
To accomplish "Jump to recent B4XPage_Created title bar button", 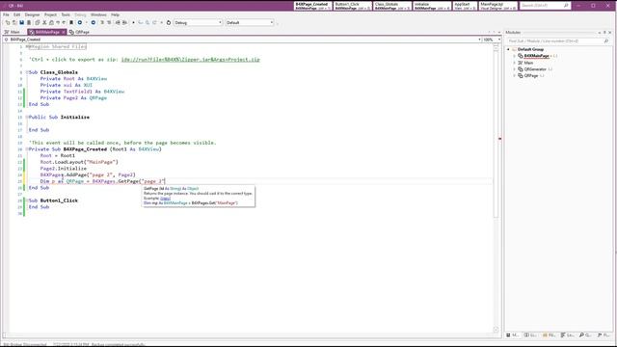I will pos(313,6).
